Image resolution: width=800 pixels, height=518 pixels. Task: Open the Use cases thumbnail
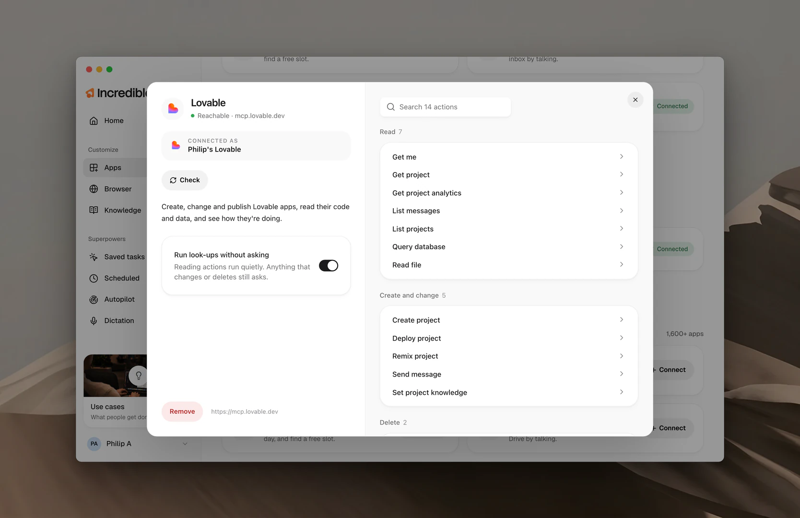115,376
